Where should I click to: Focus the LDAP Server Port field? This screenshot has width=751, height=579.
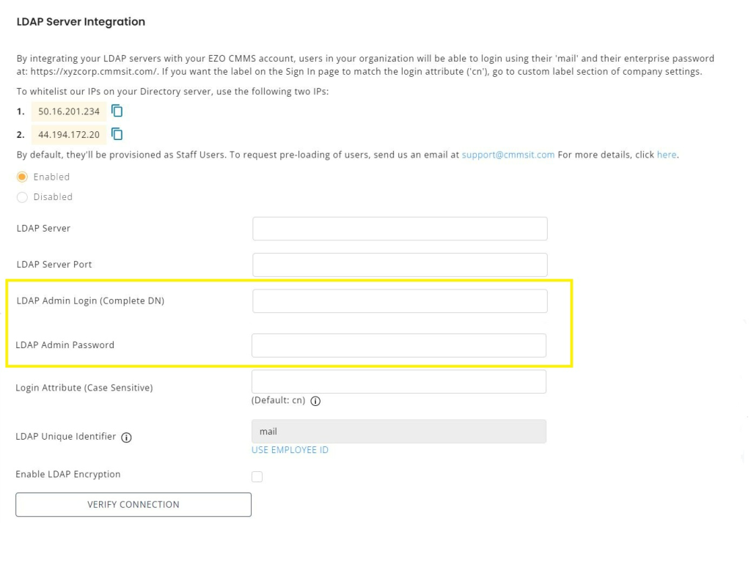400,265
